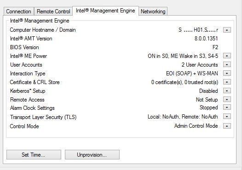Click '0 certificate(s), 0 trusted root(s)' value

tap(184, 82)
